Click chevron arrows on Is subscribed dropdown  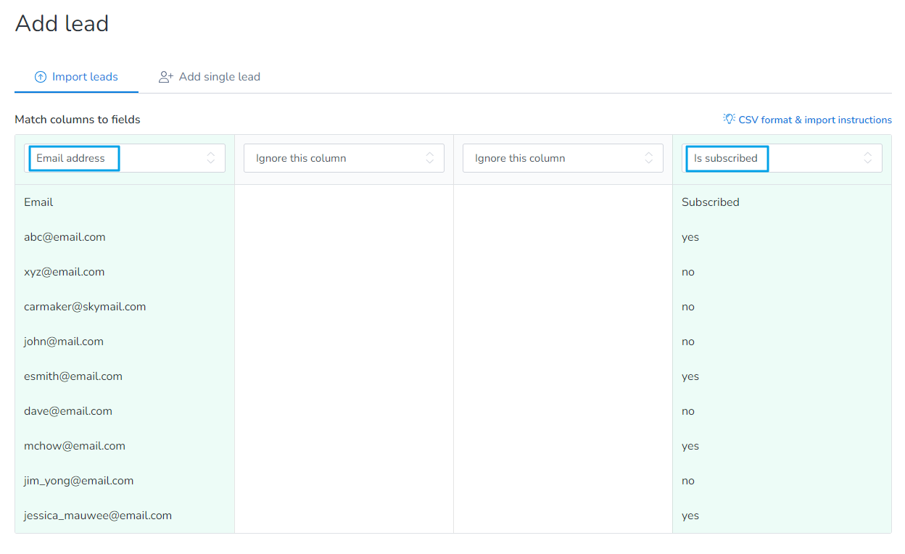[x=867, y=158]
